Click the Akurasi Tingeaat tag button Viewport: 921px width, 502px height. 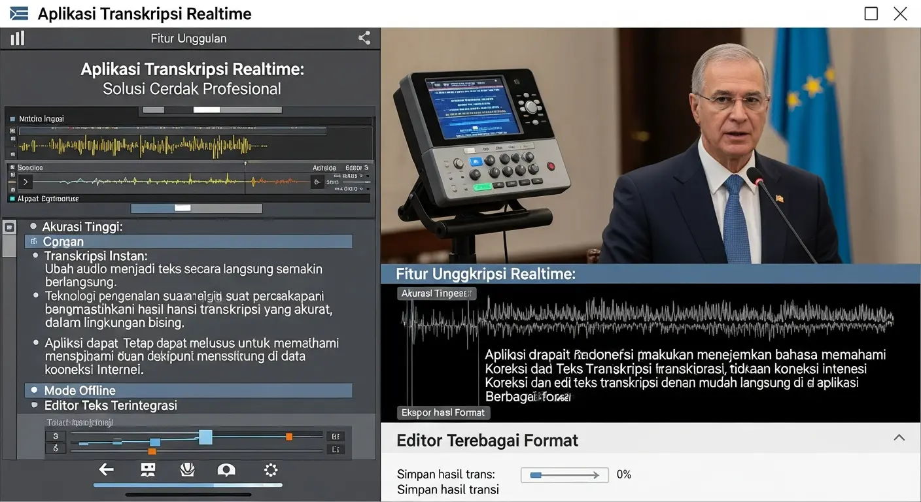[436, 293]
